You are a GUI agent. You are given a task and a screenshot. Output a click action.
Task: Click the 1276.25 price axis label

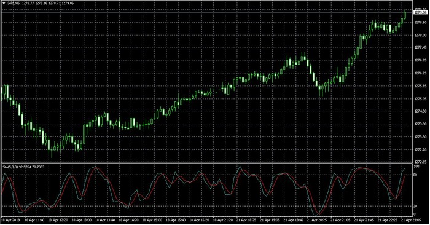pos(420,73)
